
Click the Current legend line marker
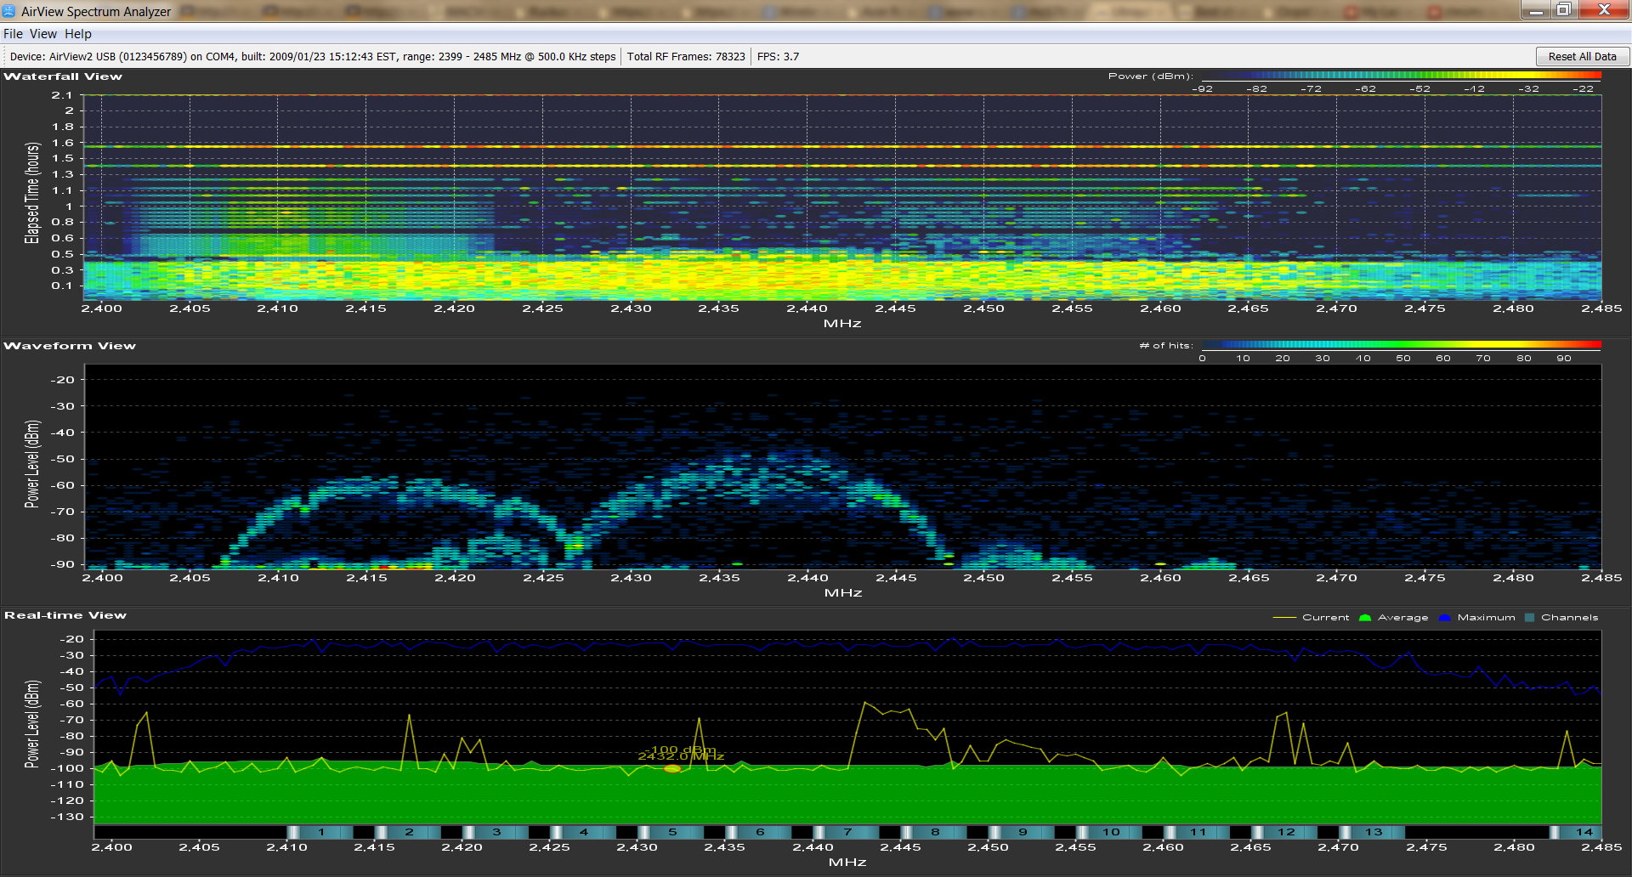(1283, 618)
